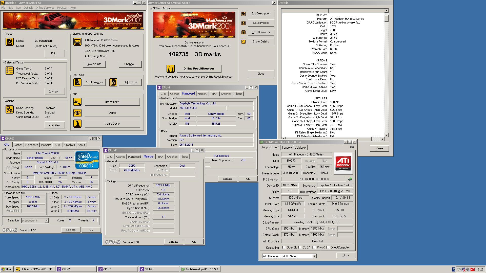
Task: Click Save Project button
Action: (261, 23)
